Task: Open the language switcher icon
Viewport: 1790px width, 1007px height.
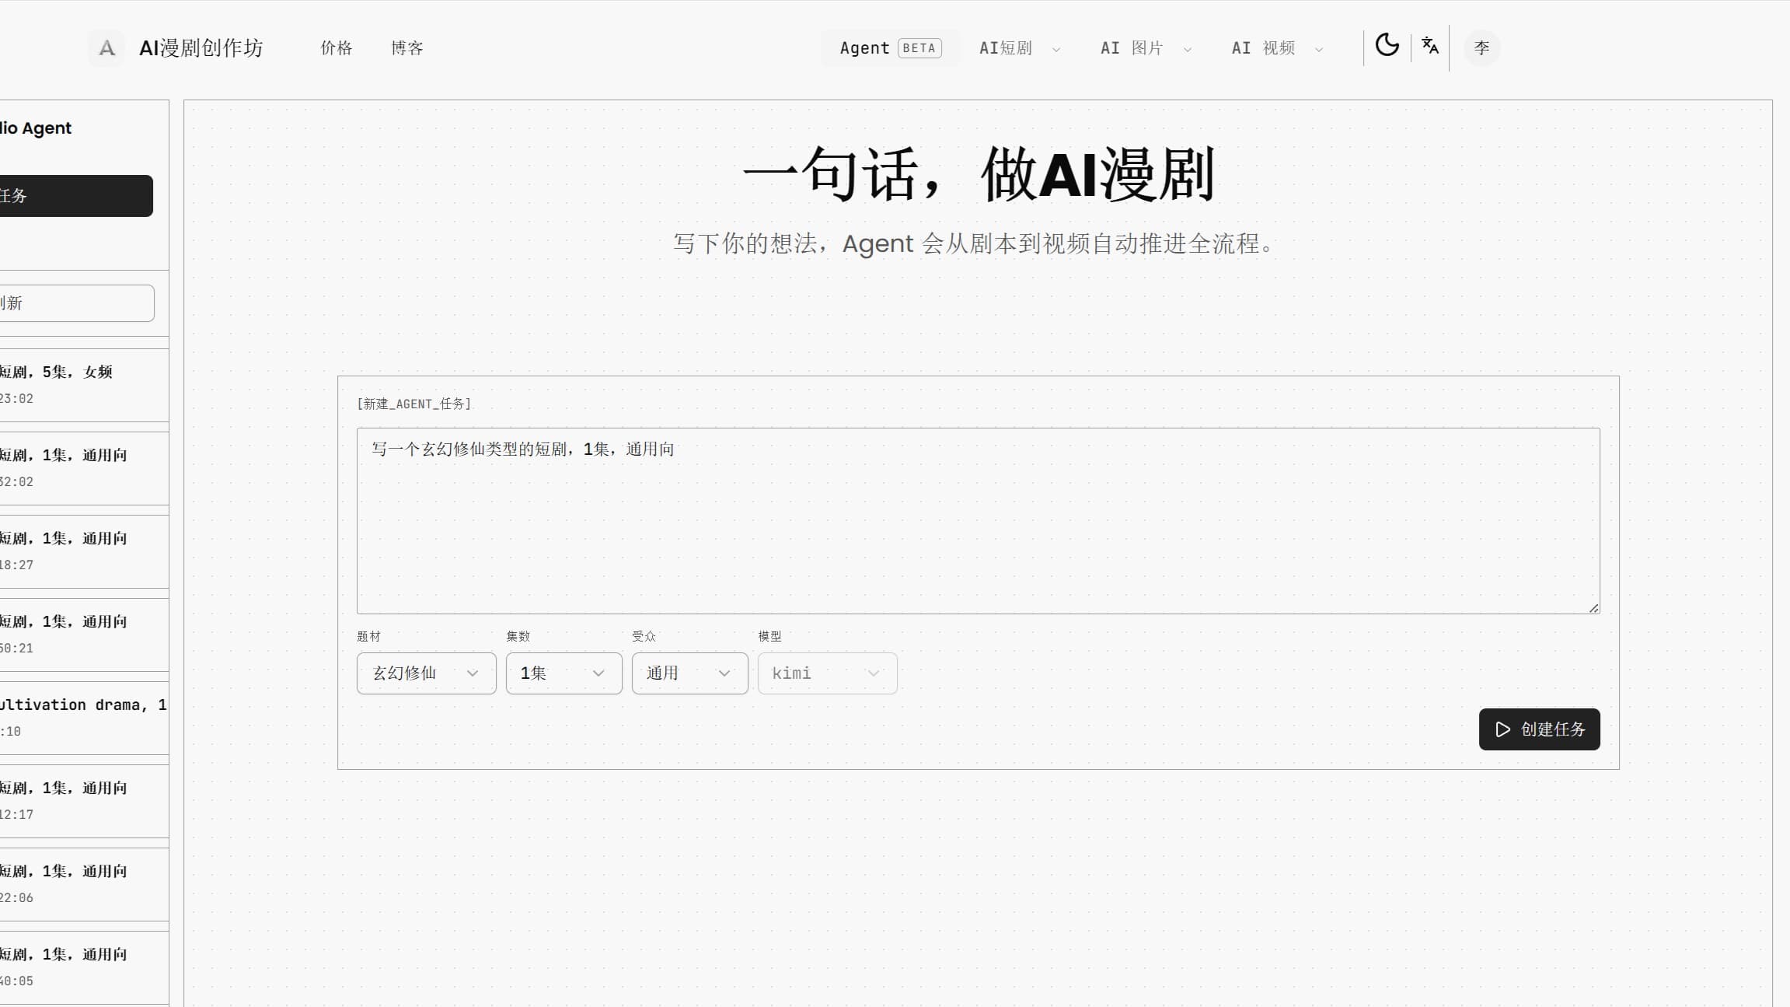Action: [1429, 45]
